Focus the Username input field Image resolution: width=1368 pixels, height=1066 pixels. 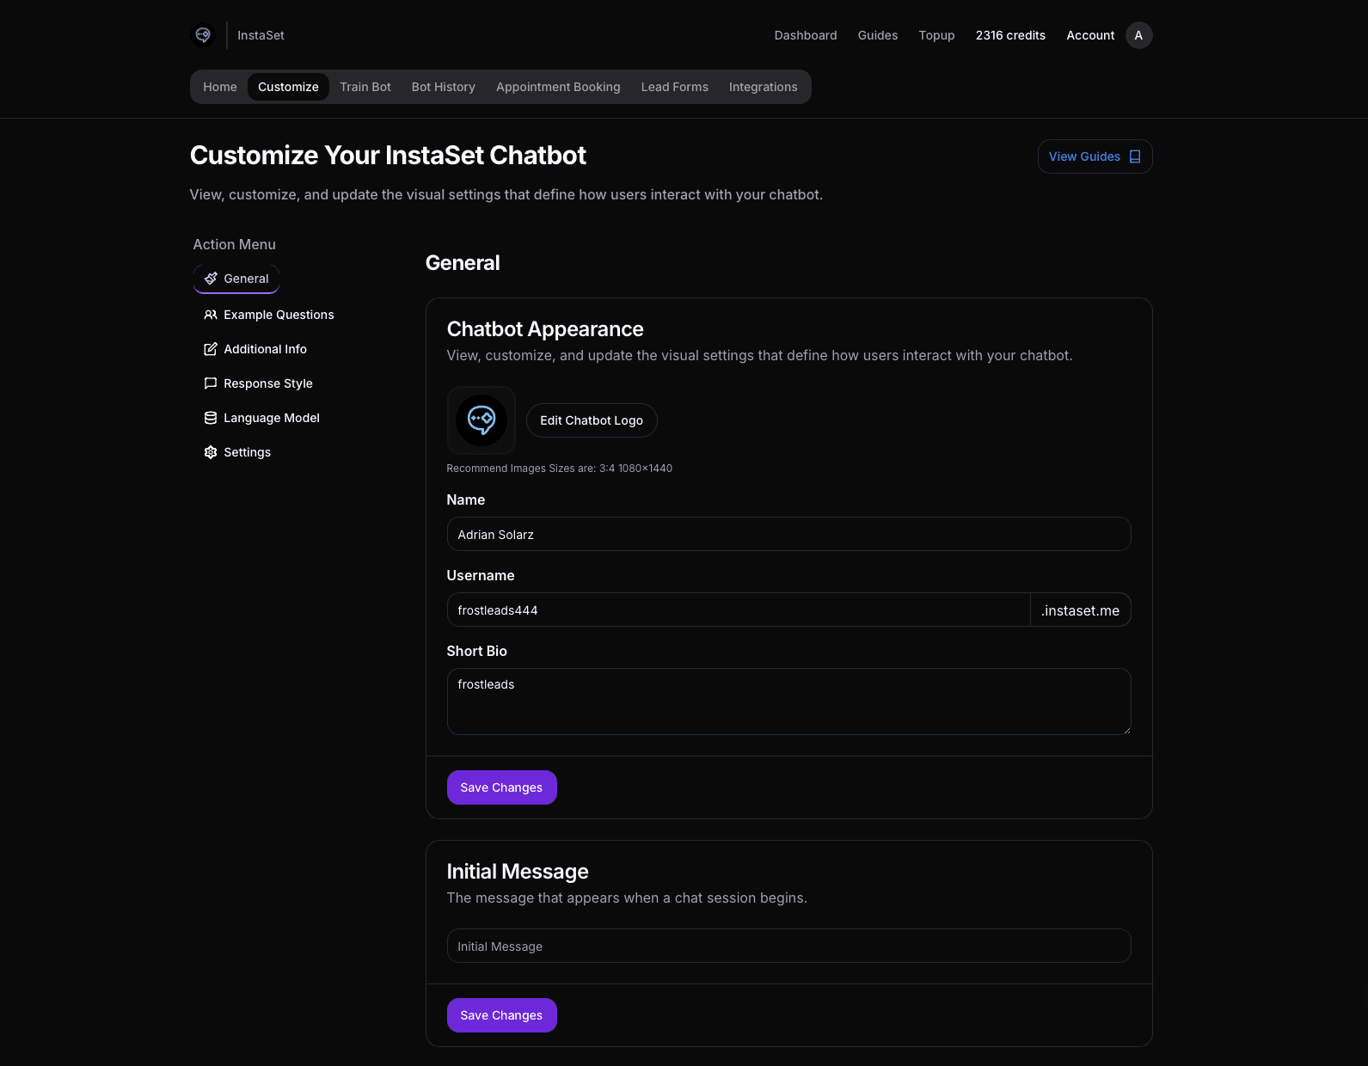tap(739, 610)
